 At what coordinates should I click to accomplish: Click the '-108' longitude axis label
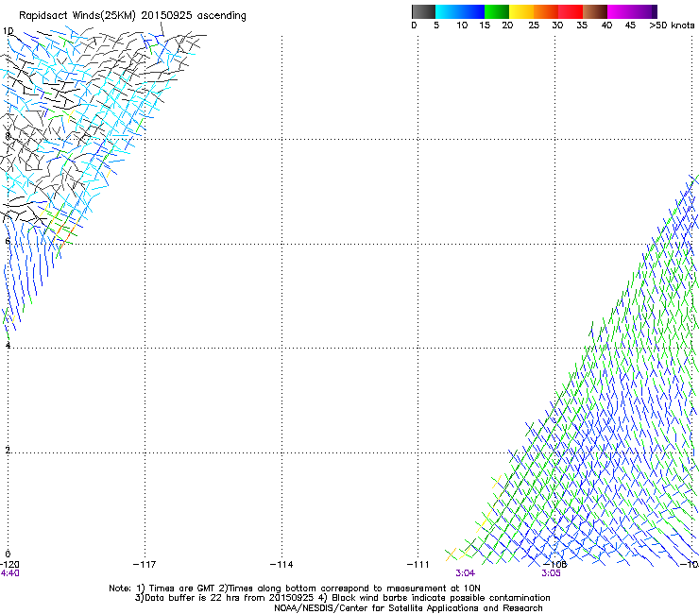(x=555, y=565)
